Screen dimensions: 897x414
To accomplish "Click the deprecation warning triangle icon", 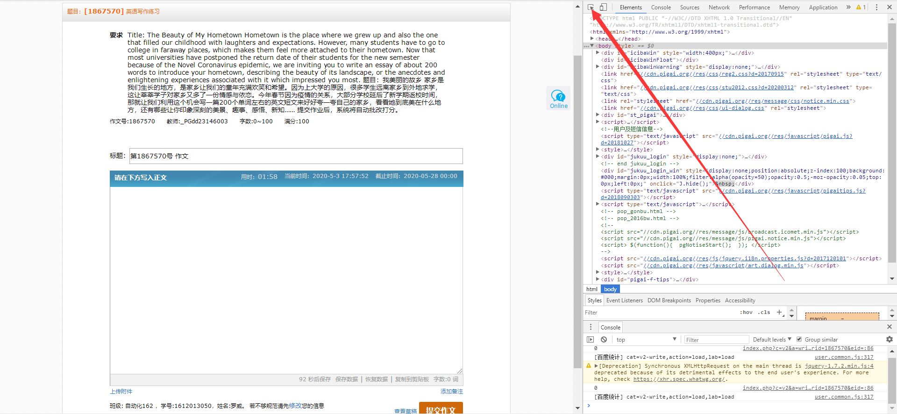I will [589, 366].
